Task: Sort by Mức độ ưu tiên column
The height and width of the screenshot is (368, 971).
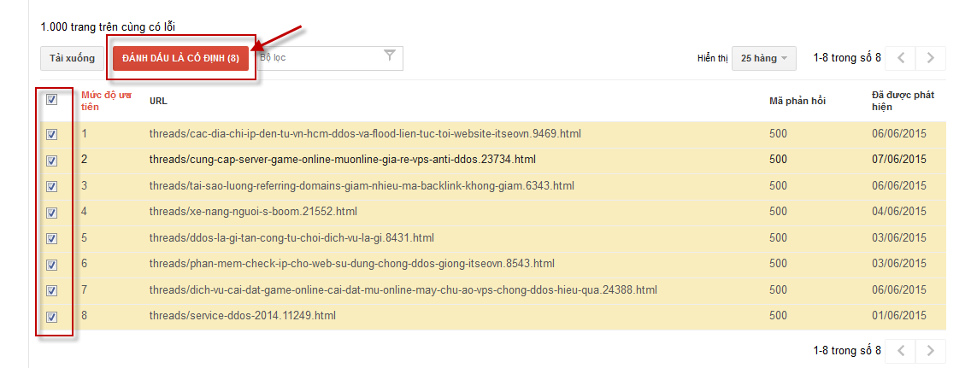Action: [x=106, y=100]
